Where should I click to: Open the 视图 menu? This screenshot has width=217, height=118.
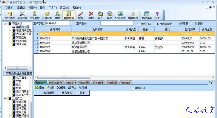[x=32, y=8]
